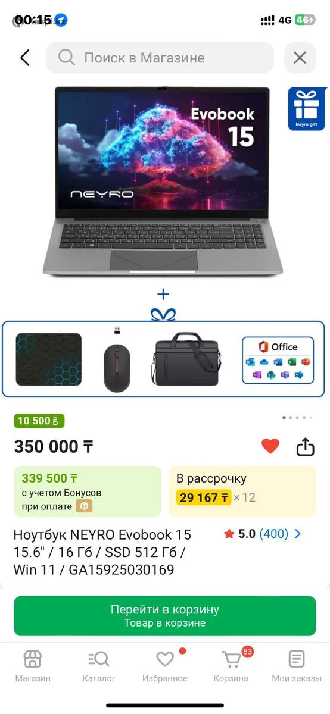The width and height of the screenshot is (330, 714).
Task: Select the installment 29 167 ₸ ×12 option
Action: [242, 491]
